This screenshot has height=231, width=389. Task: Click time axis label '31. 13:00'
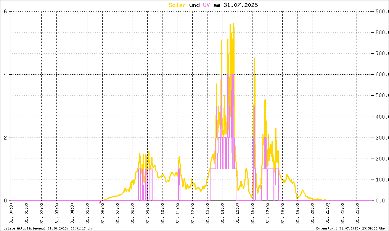click(x=207, y=213)
